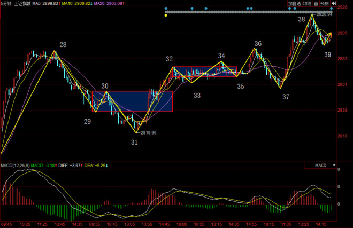The image size is (353, 228).
Task: Click the 11:25 time axis label
Action: [42, 224]
